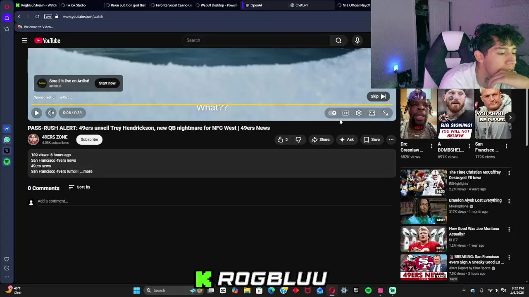Open the Spotify taskbar icon
Viewport: 529px width, 297px height.
(368, 290)
